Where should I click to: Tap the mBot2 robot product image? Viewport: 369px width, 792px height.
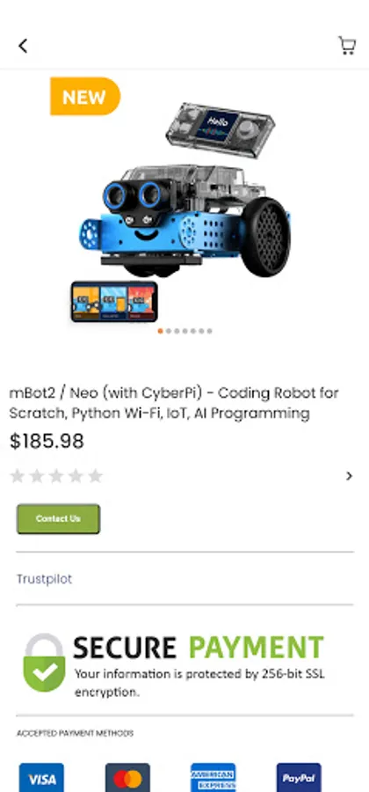click(x=184, y=212)
